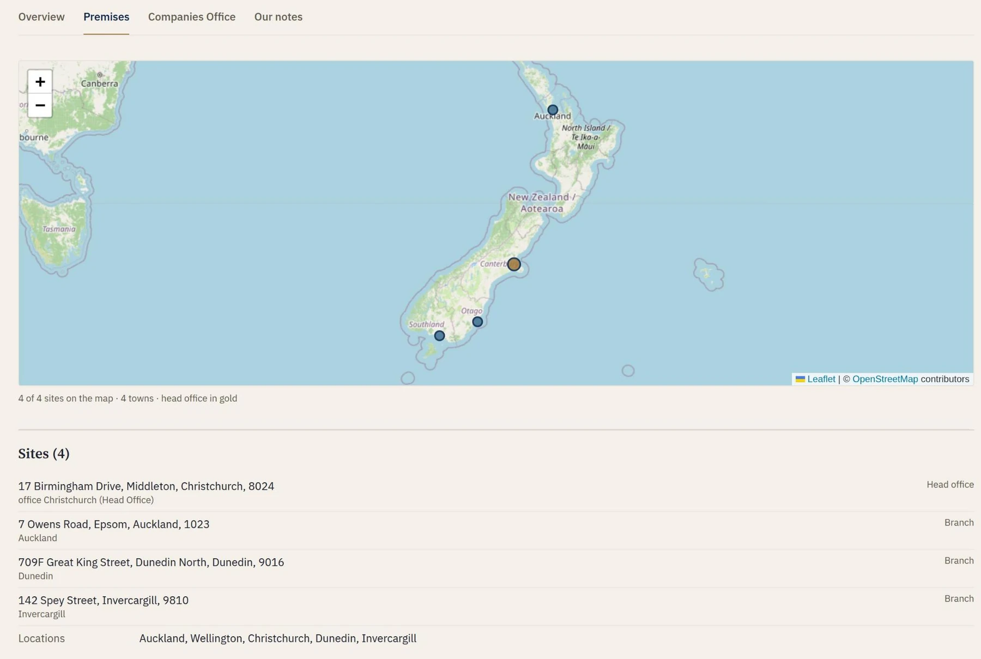The width and height of the screenshot is (981, 659).
Task: Zoom in on the map
Action: (x=40, y=82)
